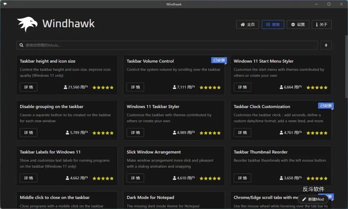Click star rating of Taskbar Labels for Windows 11
The height and width of the screenshot is (209, 348).
(103, 178)
